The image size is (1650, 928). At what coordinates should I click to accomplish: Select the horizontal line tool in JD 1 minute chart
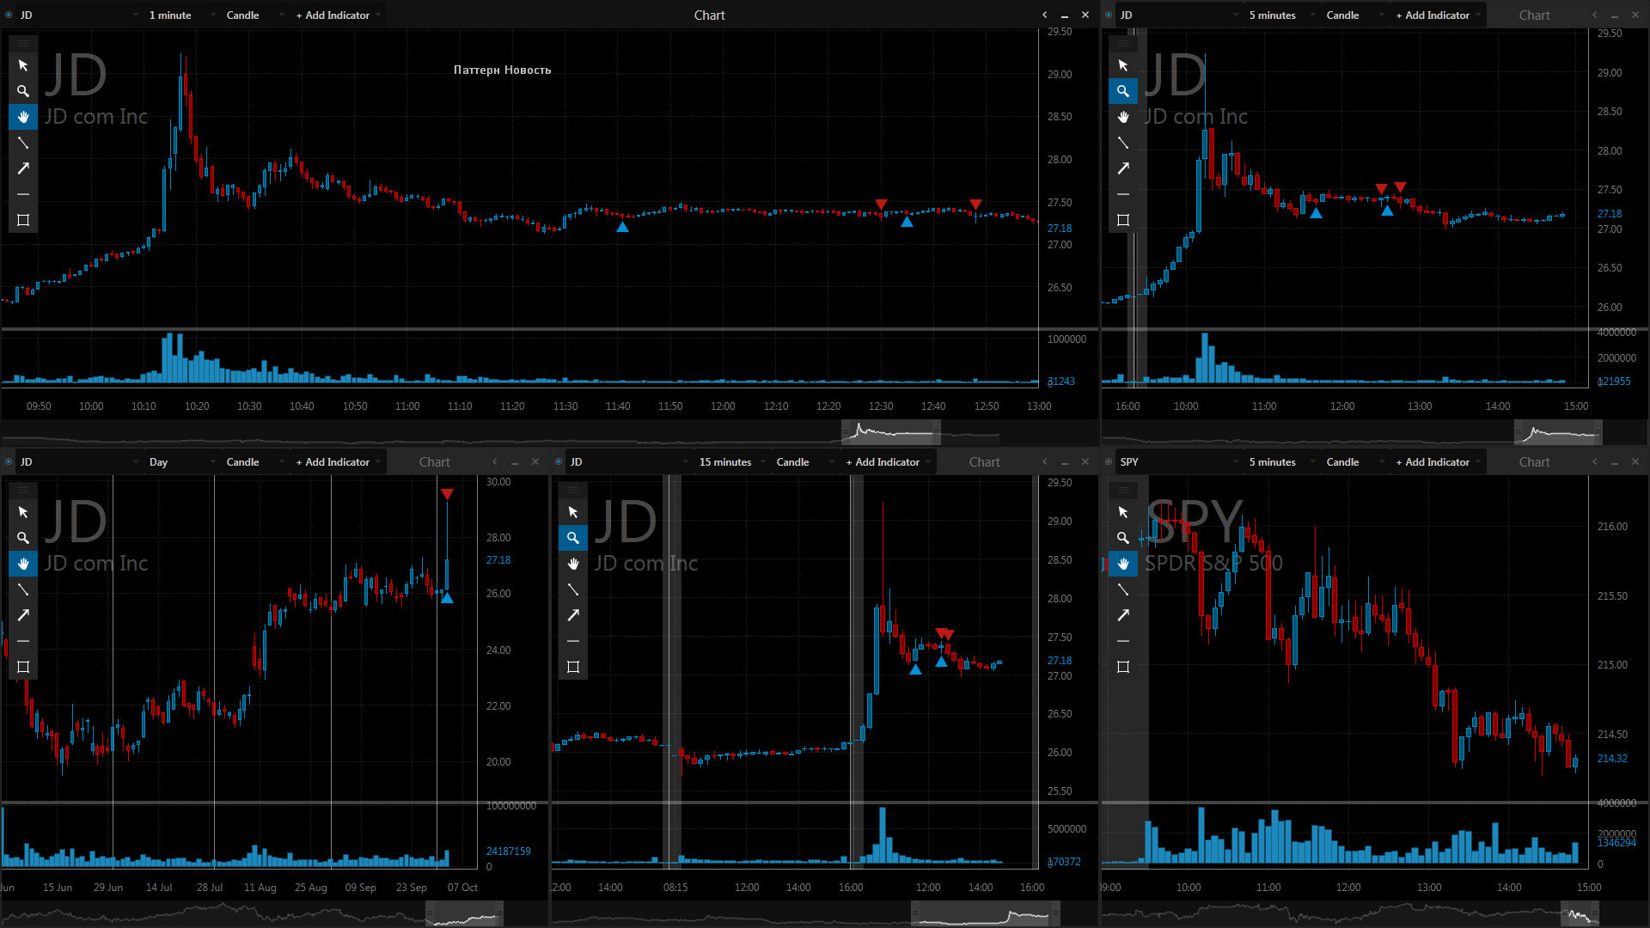[23, 194]
